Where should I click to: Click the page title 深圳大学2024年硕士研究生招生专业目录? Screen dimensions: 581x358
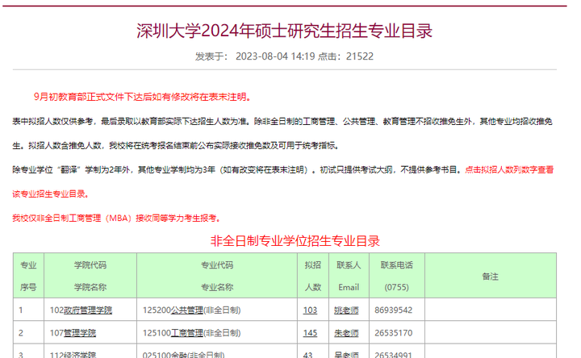pos(285,31)
